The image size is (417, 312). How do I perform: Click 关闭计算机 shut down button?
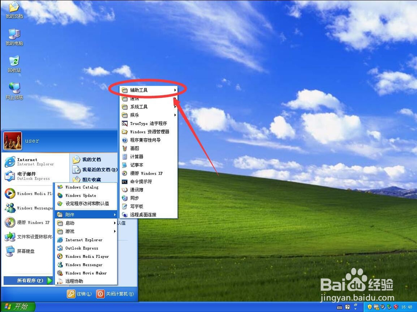pos(115,294)
